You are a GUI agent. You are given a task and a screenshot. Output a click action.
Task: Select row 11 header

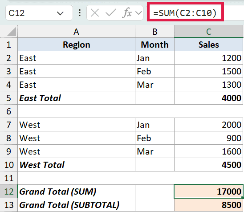pyautogui.click(x=9, y=178)
